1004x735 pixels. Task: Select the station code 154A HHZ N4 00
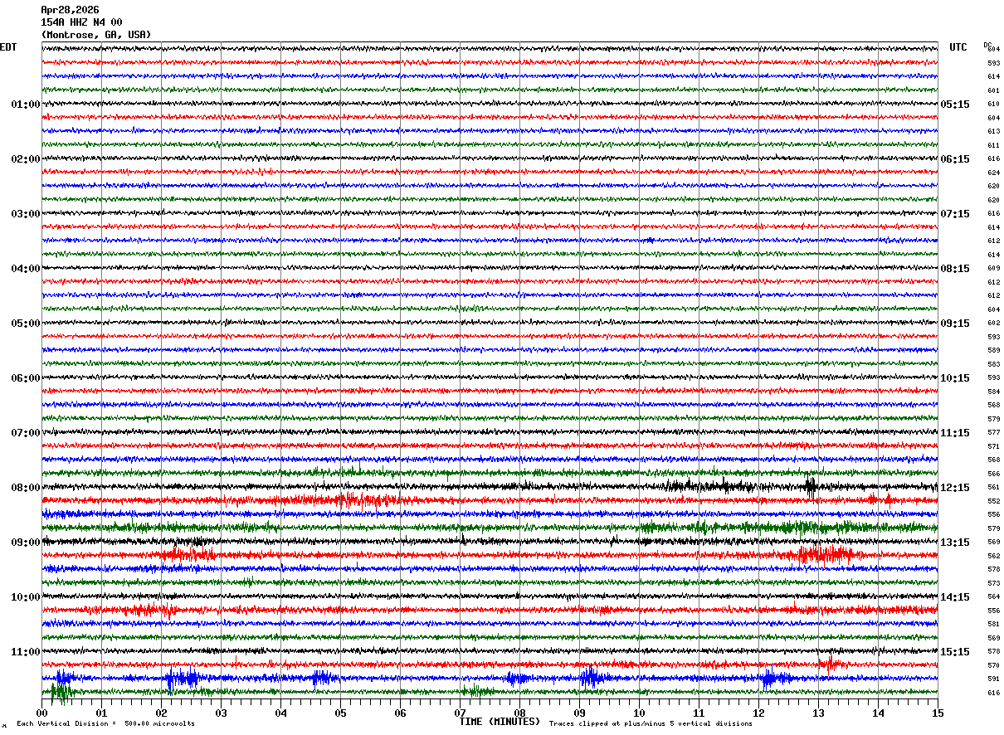pyautogui.click(x=81, y=22)
